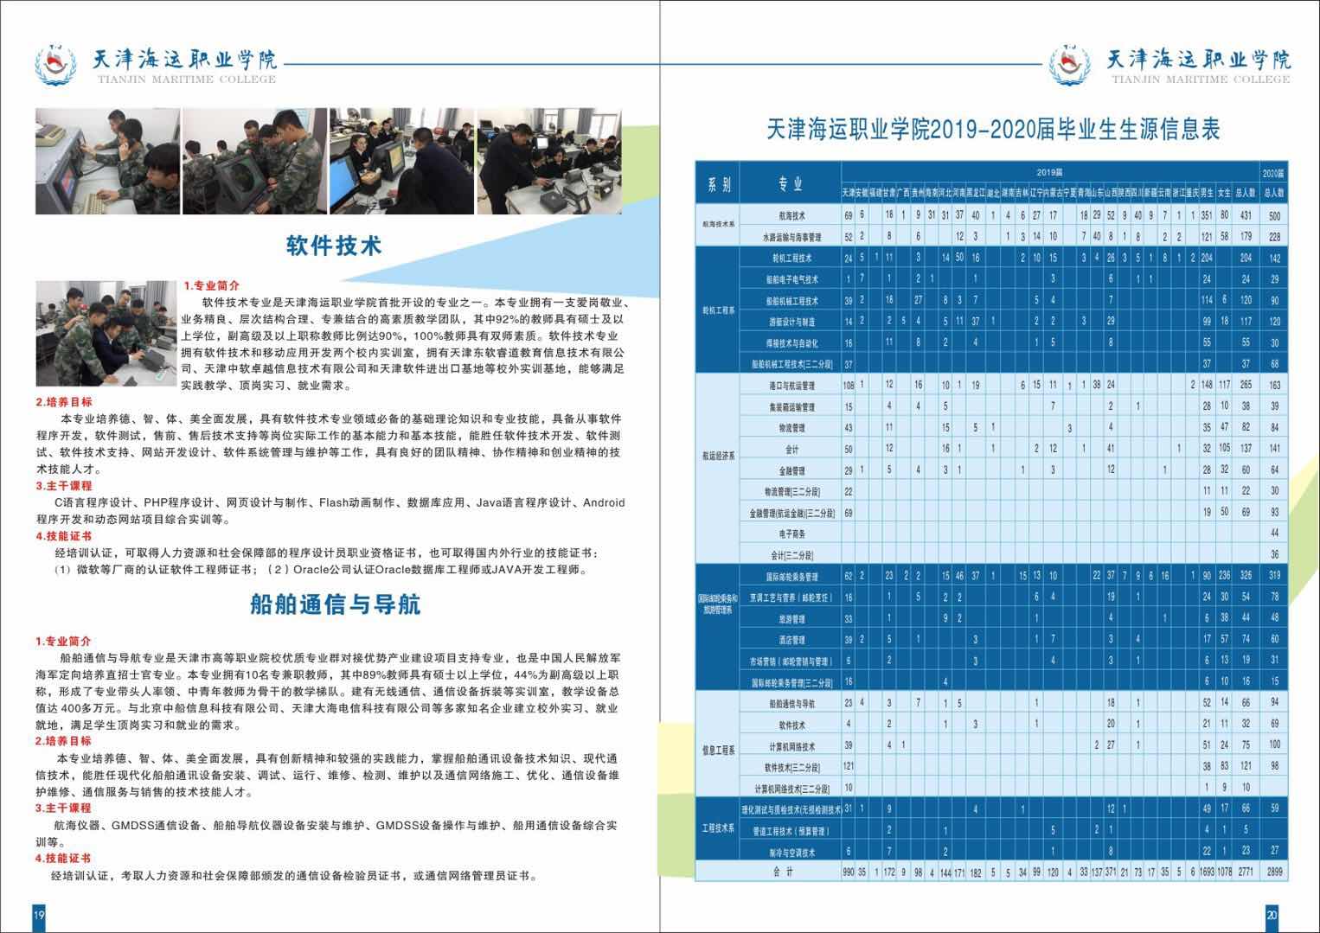Click the 合计 label in the table's bottom row
This screenshot has width=1320, height=933.
[x=784, y=872]
